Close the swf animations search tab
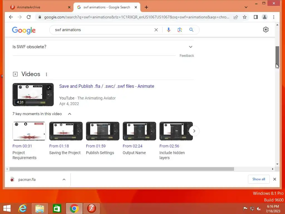The width and height of the screenshot is (285, 214). coord(136,7)
